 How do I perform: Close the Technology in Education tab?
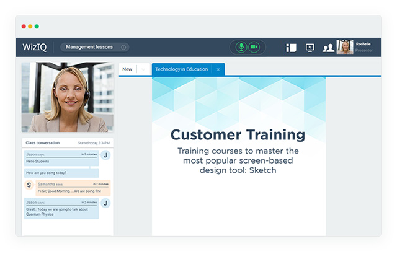(218, 69)
